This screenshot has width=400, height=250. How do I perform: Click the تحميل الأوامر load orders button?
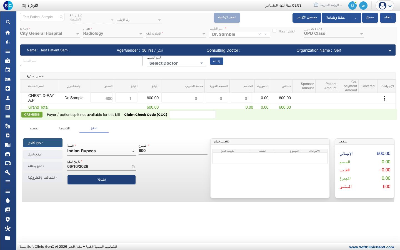tap(307, 18)
